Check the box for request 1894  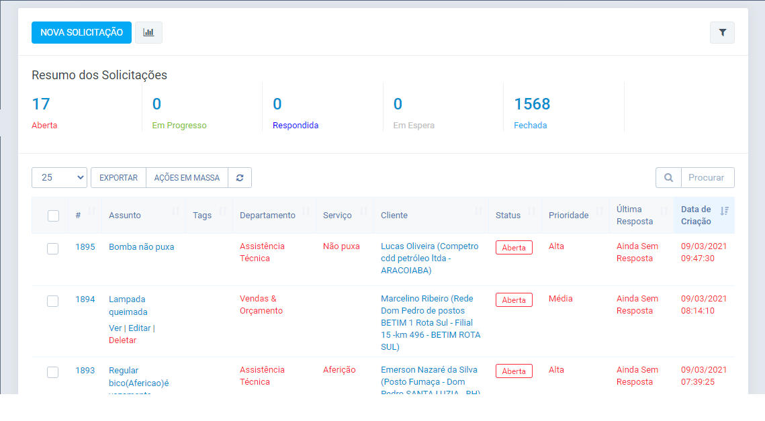[x=52, y=301]
